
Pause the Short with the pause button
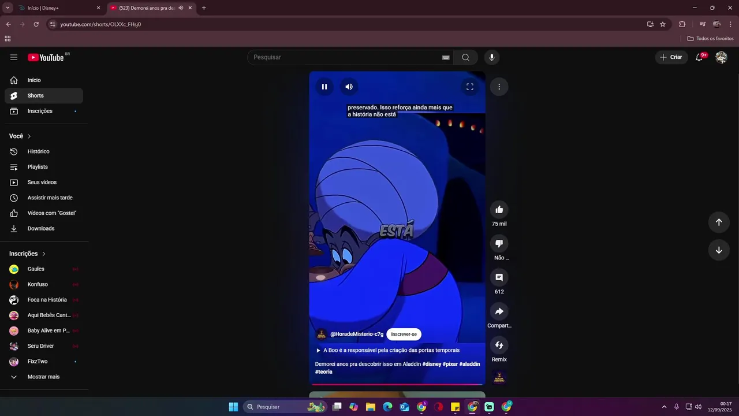[324, 87]
